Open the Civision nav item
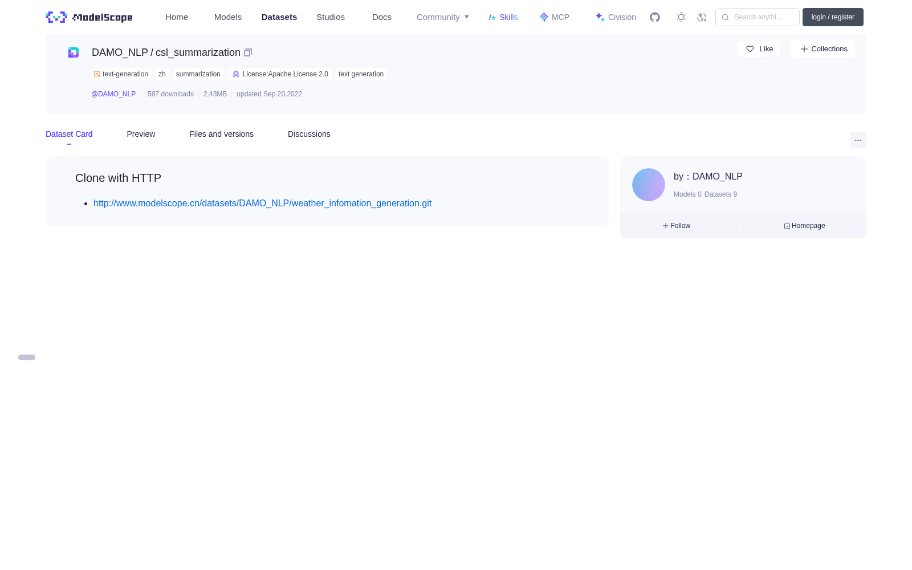The width and height of the screenshot is (912, 570). pyautogui.click(x=616, y=17)
